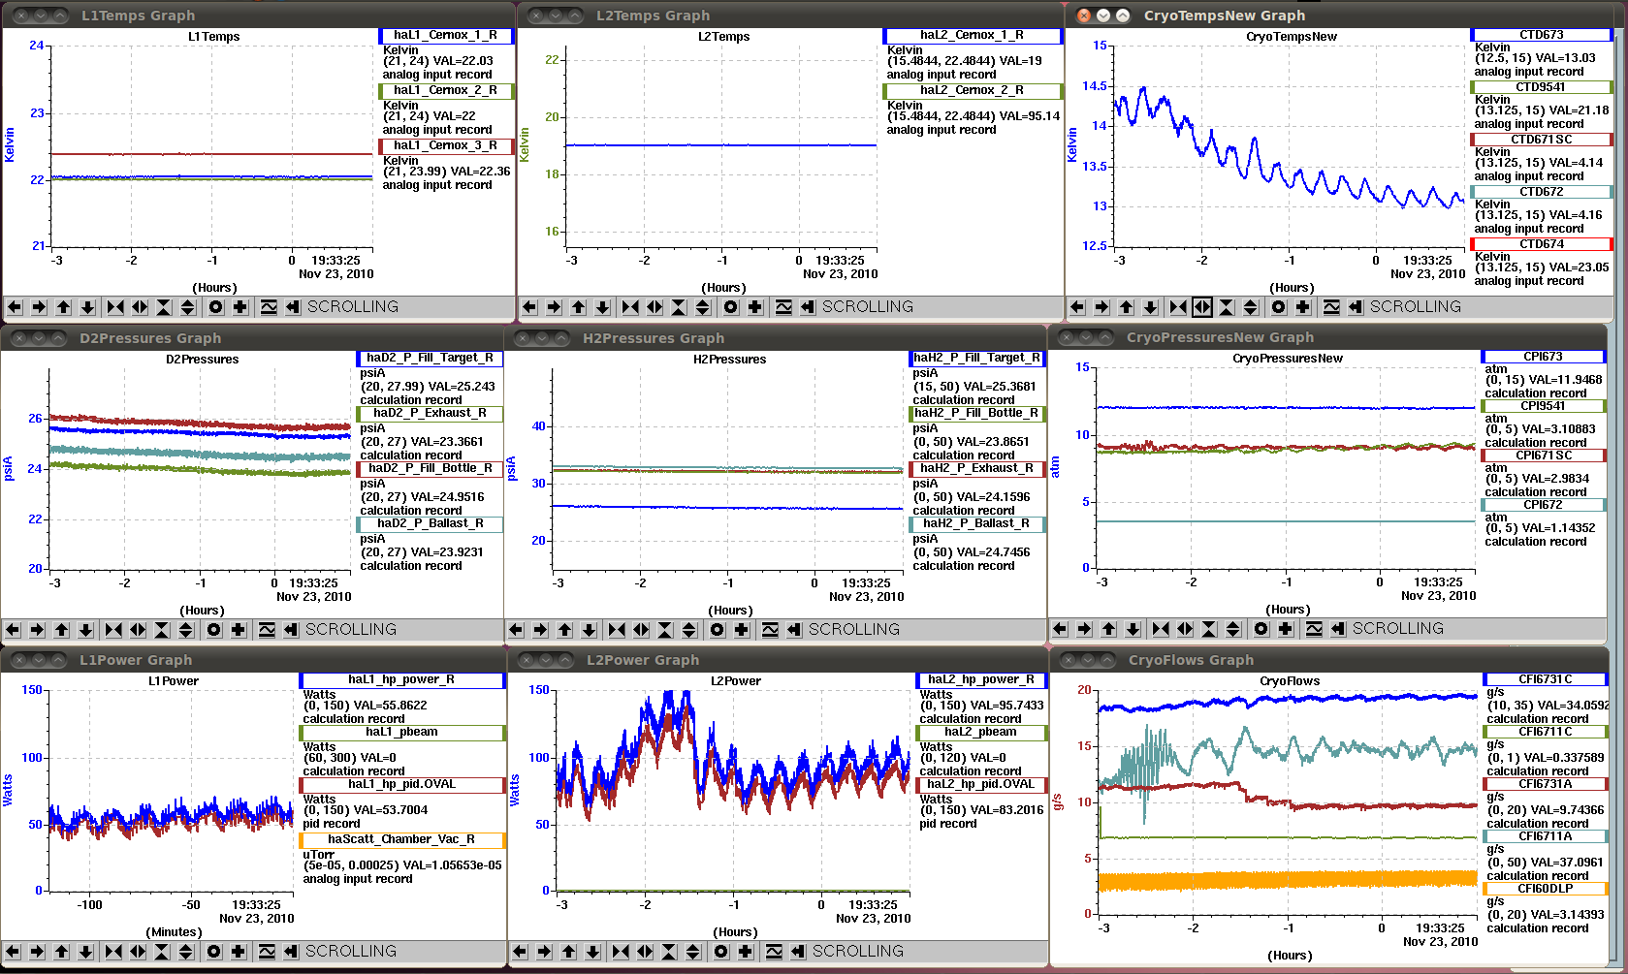Select haL1_Cernox_1_R trace legend button
The height and width of the screenshot is (974, 1628).
[445, 35]
